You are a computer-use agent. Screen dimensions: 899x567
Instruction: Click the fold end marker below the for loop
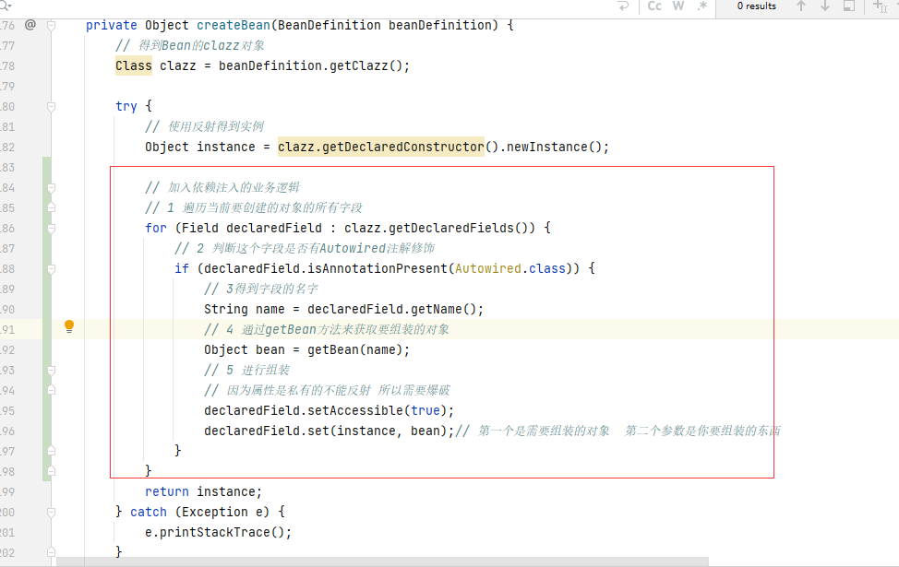pos(52,470)
